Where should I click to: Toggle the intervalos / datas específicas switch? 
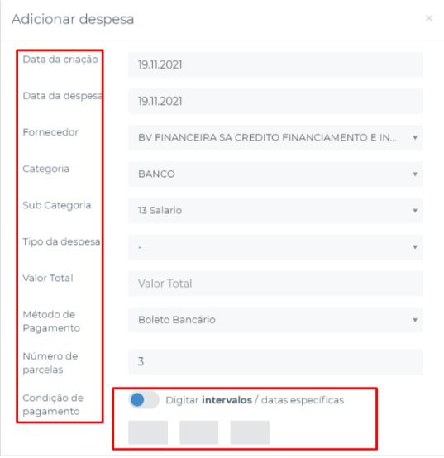[144, 400]
